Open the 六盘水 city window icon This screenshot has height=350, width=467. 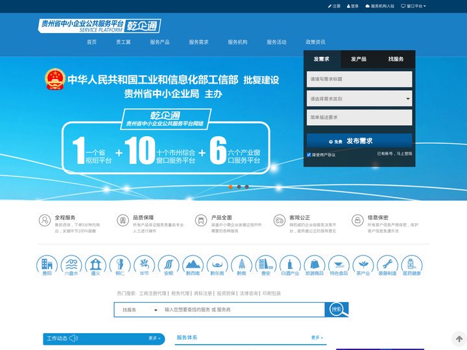[x=71, y=266]
